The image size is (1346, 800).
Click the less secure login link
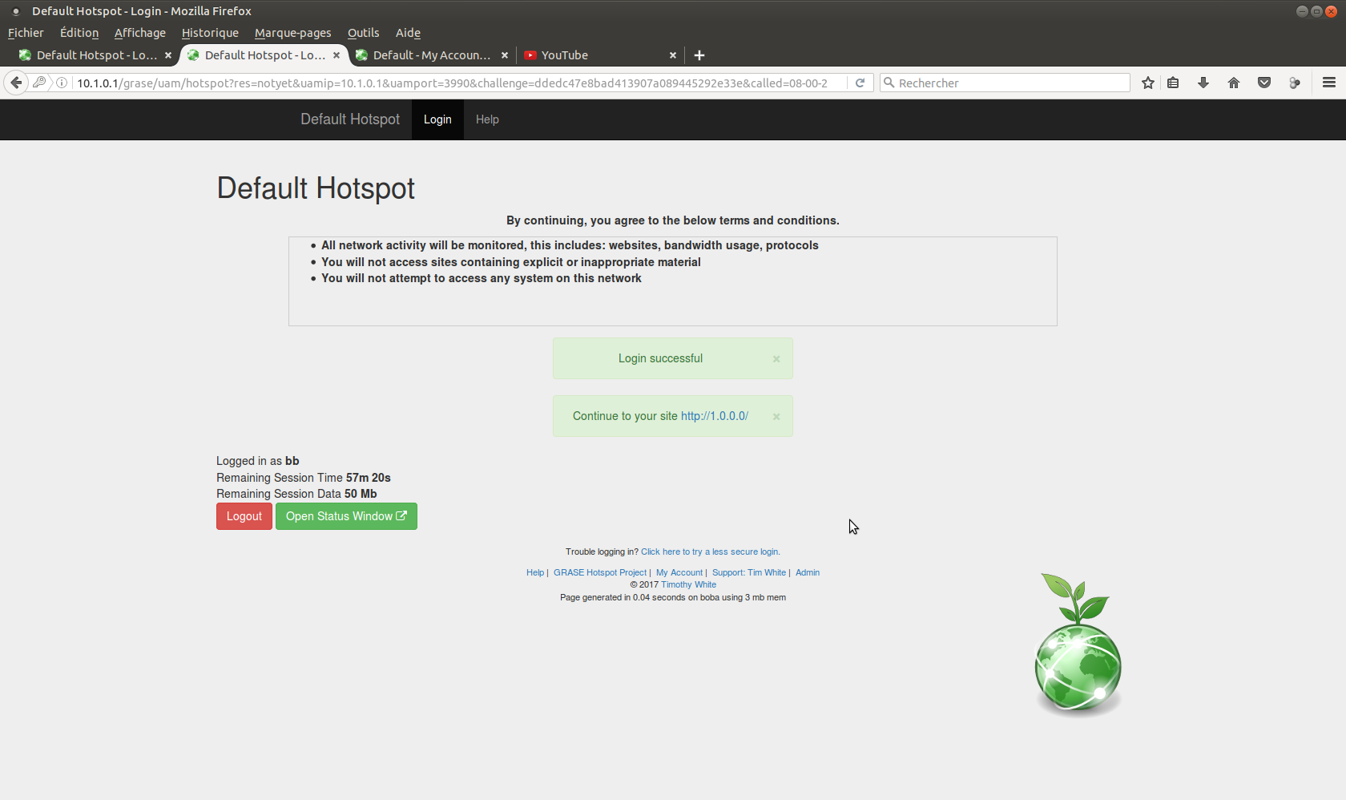(x=710, y=552)
